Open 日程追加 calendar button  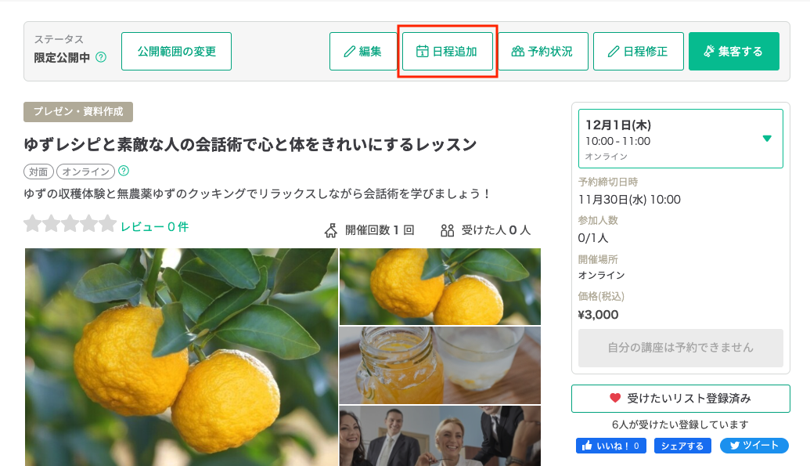pyautogui.click(x=448, y=51)
